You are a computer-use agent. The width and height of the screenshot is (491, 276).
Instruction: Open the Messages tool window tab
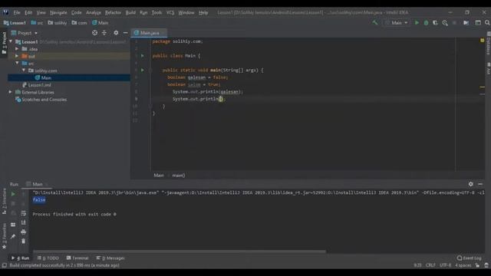110,258
